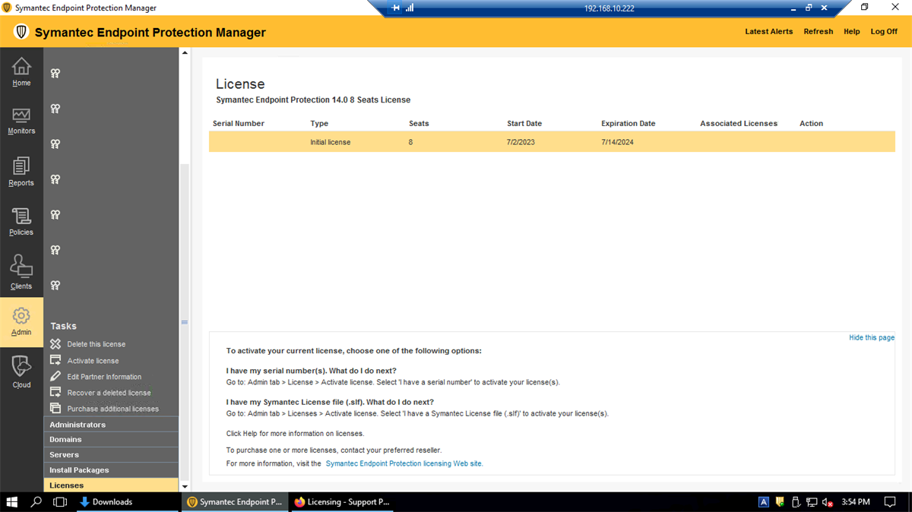Hide this page

tap(871, 337)
